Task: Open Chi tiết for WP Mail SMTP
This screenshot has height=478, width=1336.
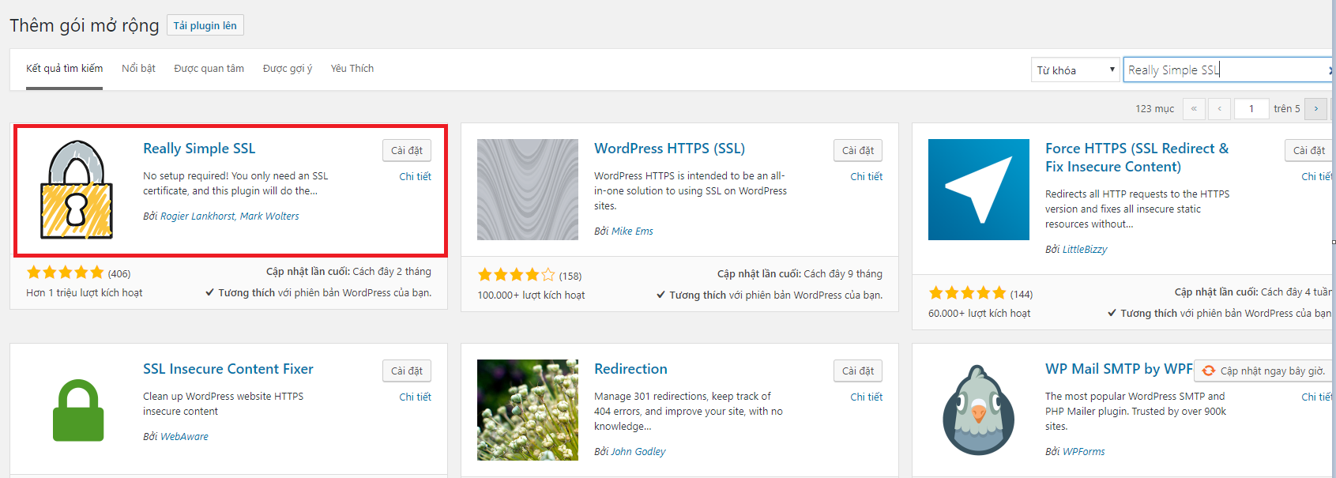Action: coord(1317,397)
